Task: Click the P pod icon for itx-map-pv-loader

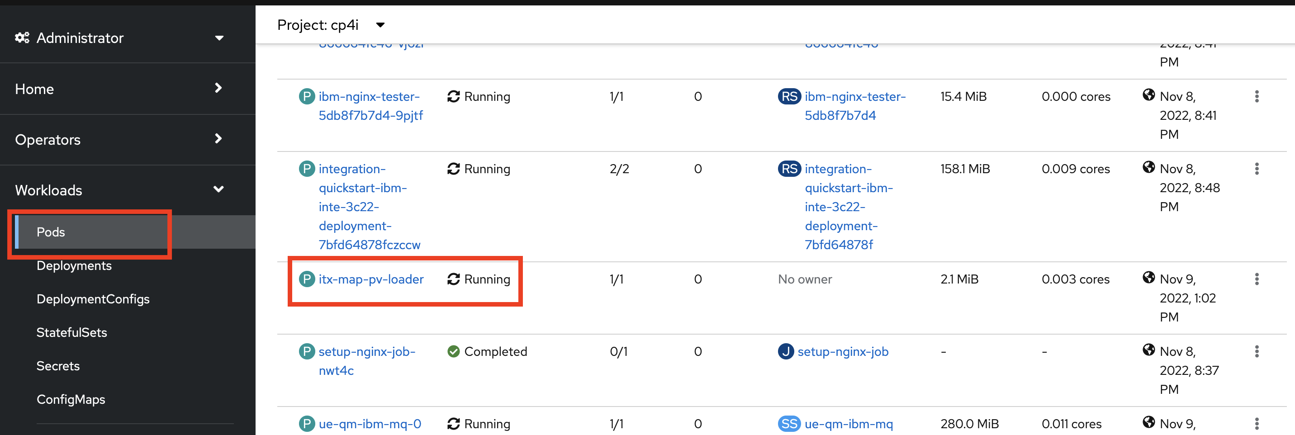Action: pos(307,279)
